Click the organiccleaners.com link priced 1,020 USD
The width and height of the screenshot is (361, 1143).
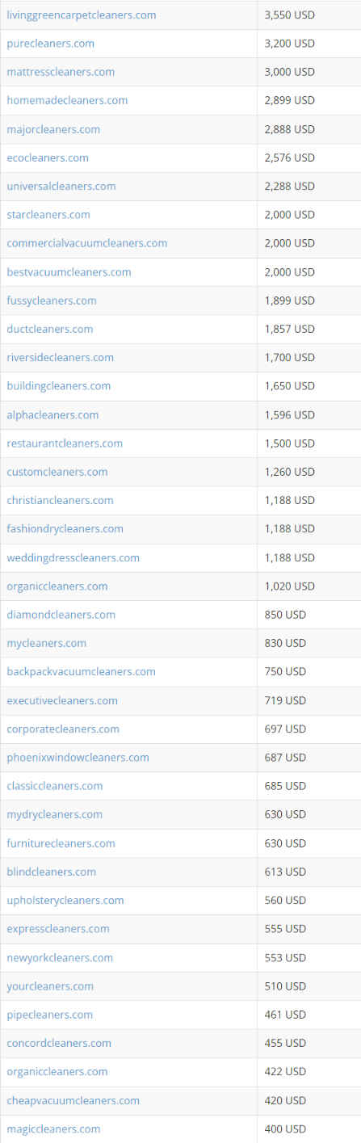coord(57,586)
